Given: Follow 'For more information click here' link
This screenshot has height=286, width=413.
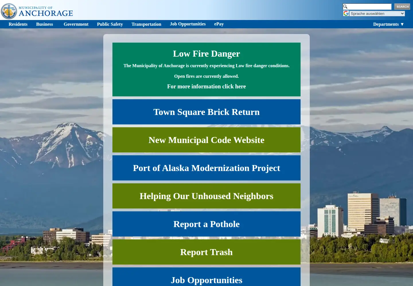Looking at the screenshot, I should click(206, 86).
